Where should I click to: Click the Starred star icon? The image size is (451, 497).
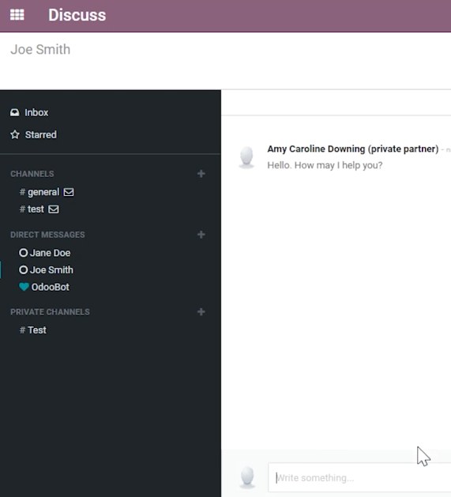[x=15, y=134]
